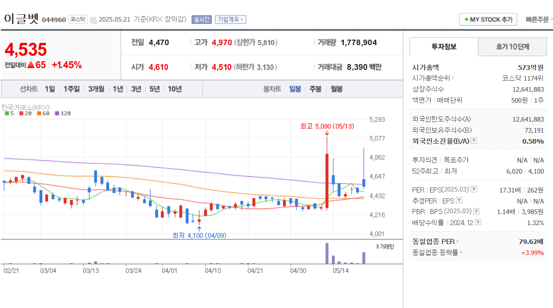Open the 동일업종 PER link
The image size is (553, 308).
tap(435, 241)
